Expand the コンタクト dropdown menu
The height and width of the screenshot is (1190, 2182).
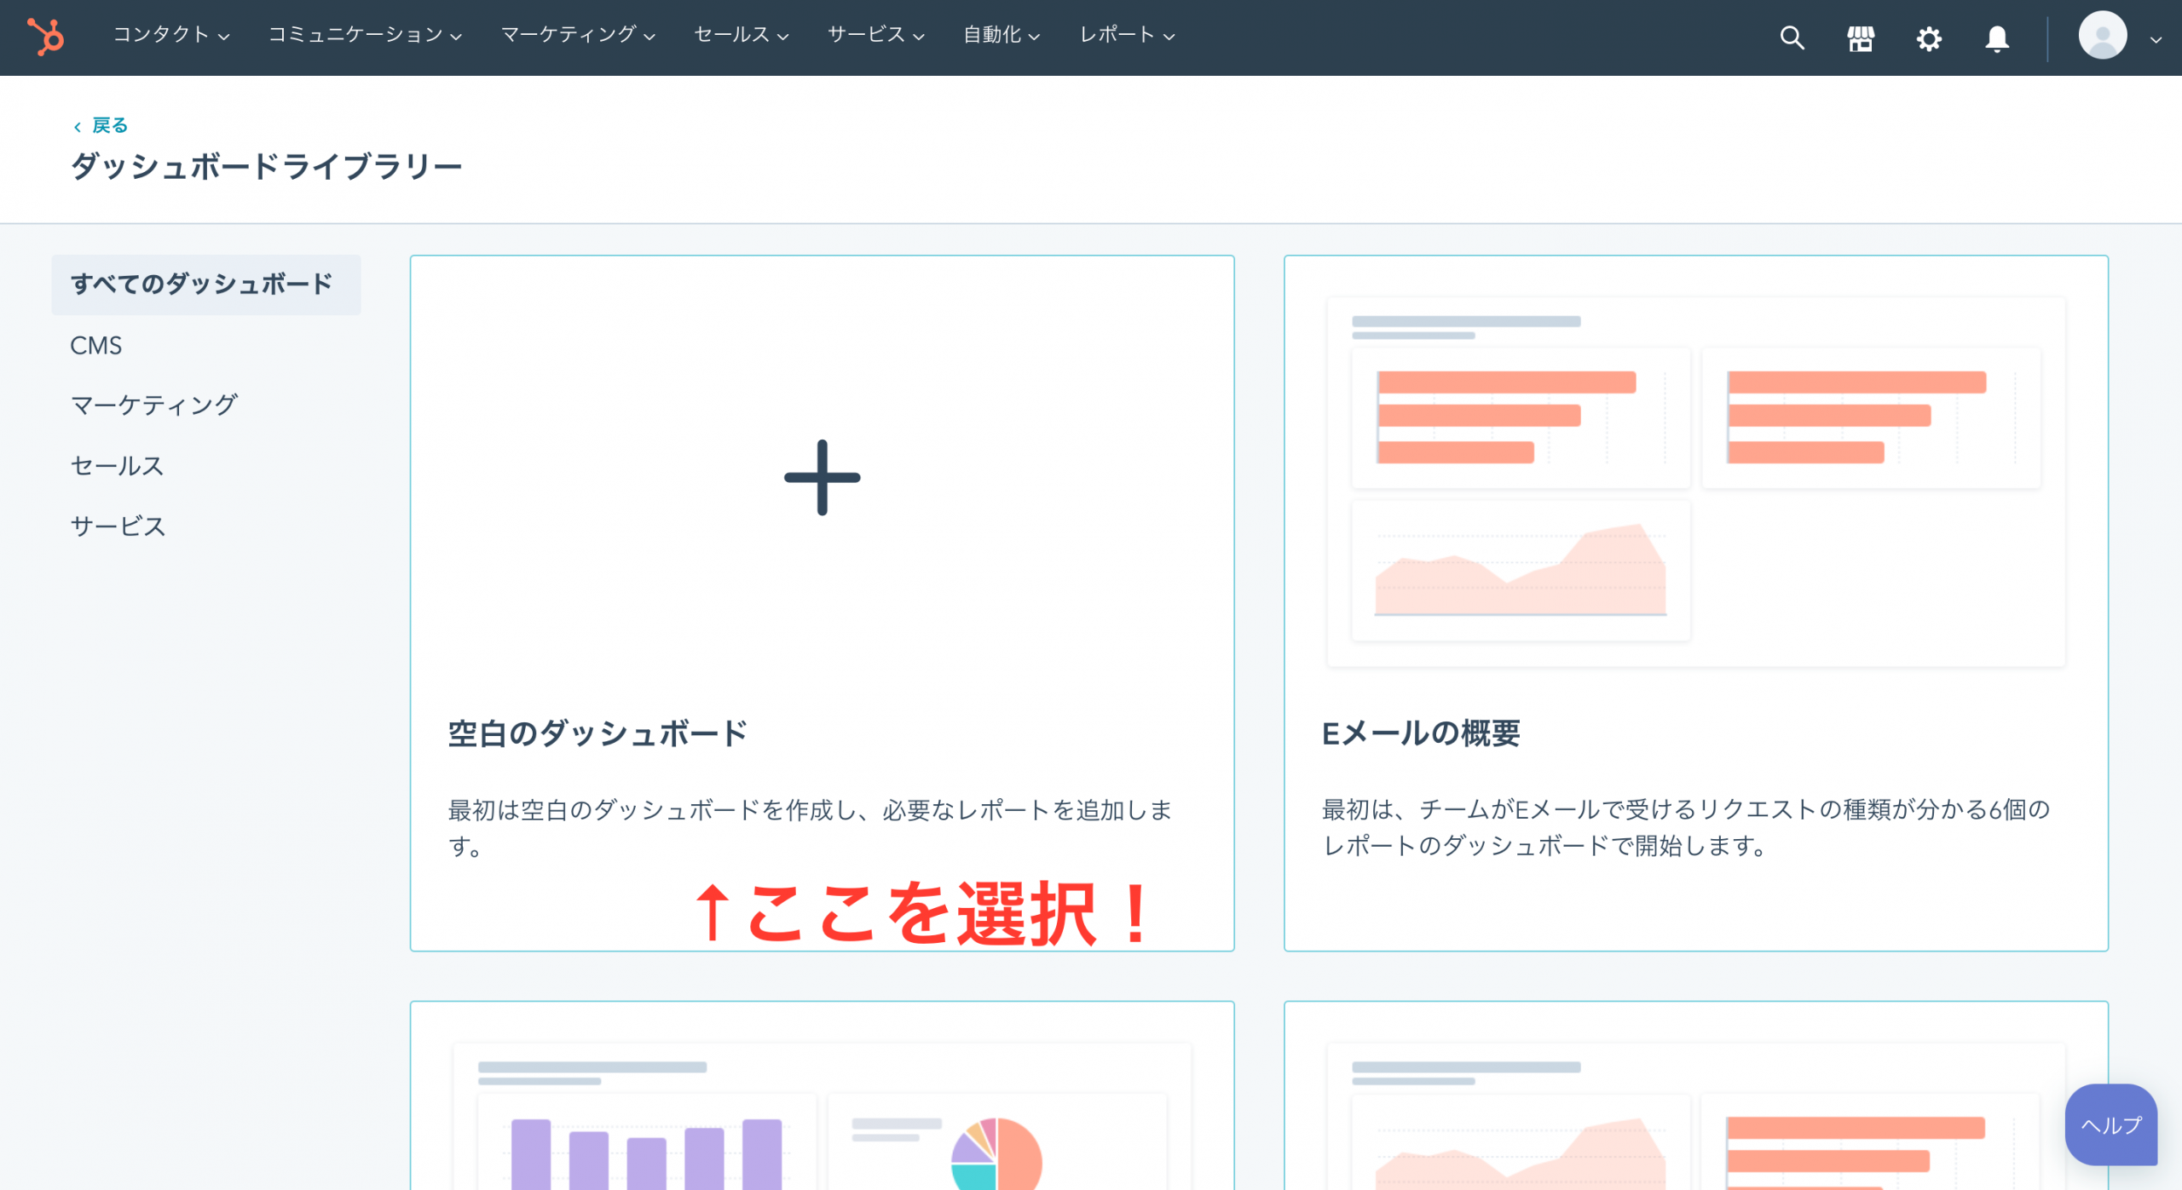tap(171, 35)
